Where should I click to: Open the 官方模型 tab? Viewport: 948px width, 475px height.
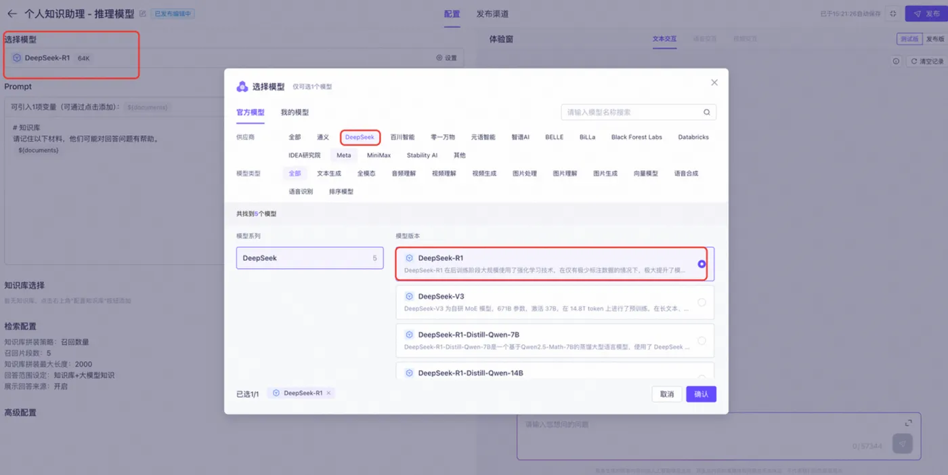coord(250,112)
